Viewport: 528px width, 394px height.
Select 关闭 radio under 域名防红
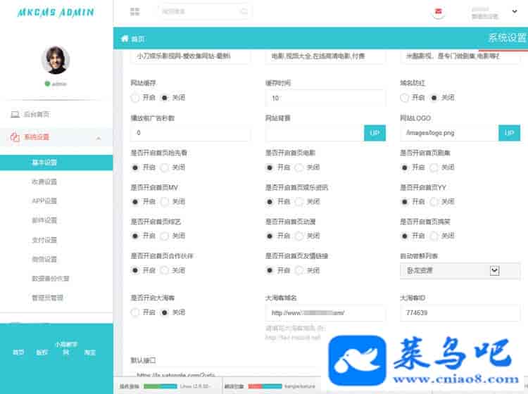434,98
